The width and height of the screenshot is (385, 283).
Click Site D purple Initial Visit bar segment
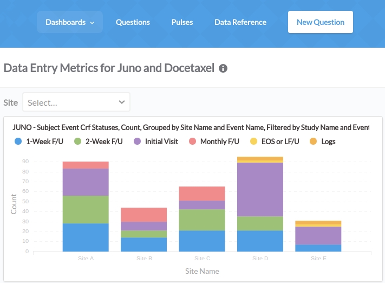pyautogui.click(x=260, y=189)
